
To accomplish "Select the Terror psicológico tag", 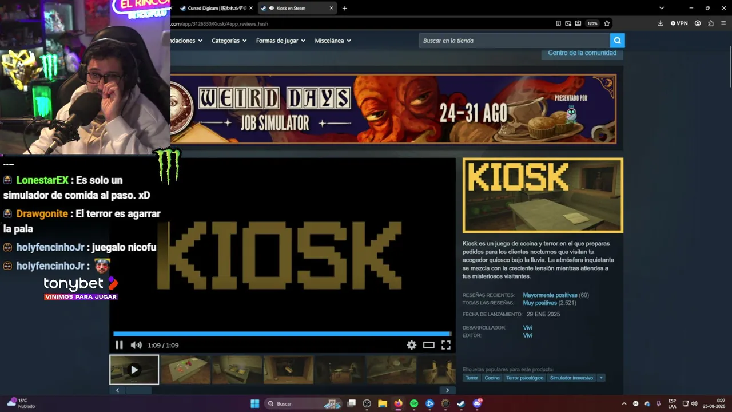I will [524, 378].
